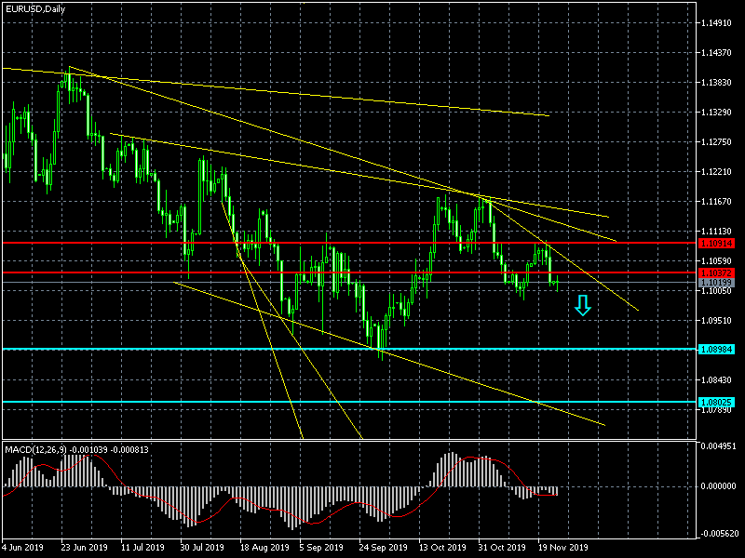Click the 19 Nov 2019 date label
This screenshot has width=745, height=558.
pos(563,548)
